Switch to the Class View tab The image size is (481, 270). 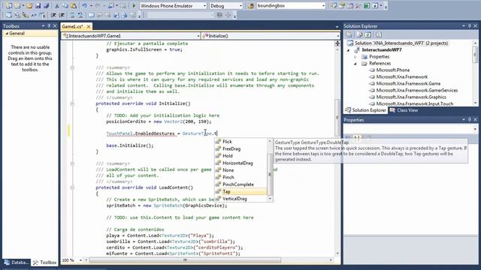pos(404,110)
